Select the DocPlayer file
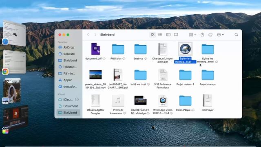This screenshot has height=147, width=261. [208, 100]
